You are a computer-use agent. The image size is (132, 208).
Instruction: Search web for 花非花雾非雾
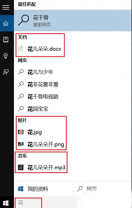(43, 84)
